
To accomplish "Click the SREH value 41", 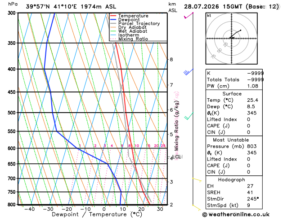I will click(250, 192).
